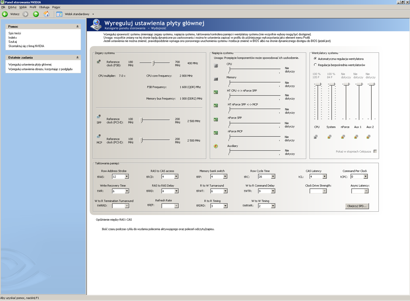Click the green Wstecz back arrow icon
The width and height of the screenshot is (410, 301).
coord(5,14)
